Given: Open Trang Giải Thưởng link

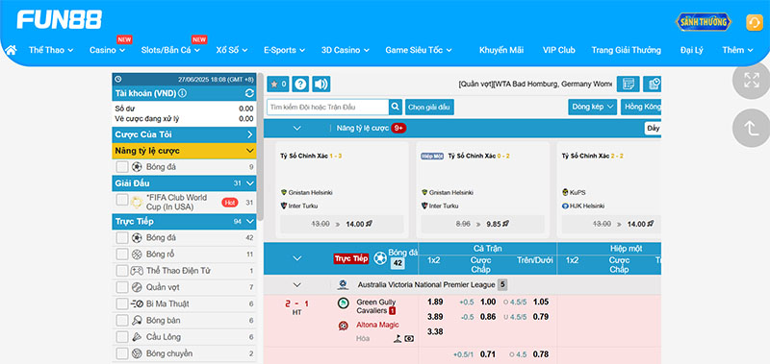Looking at the screenshot, I should point(627,50).
